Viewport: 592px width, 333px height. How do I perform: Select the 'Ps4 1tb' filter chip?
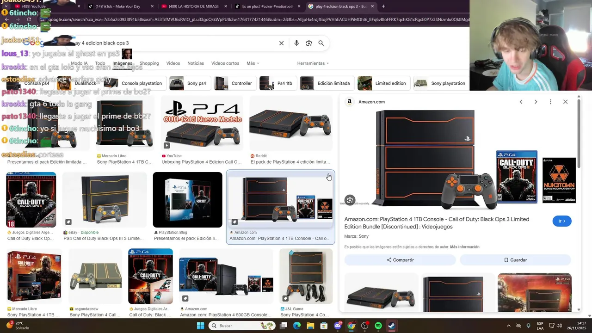click(x=277, y=83)
